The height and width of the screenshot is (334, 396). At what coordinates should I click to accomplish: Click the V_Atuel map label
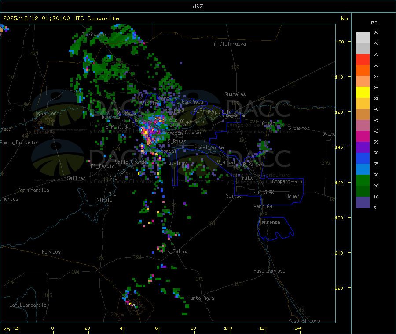coord(226,162)
